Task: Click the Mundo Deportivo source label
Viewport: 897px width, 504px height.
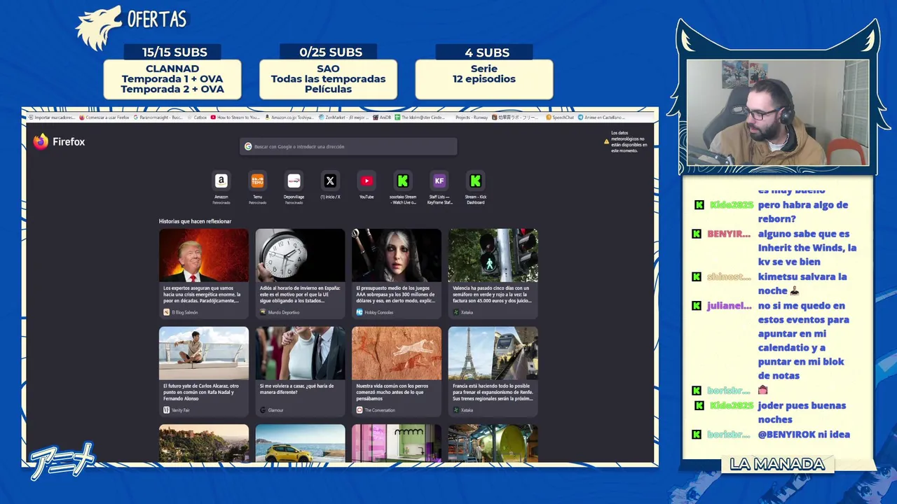Action: pos(280,312)
